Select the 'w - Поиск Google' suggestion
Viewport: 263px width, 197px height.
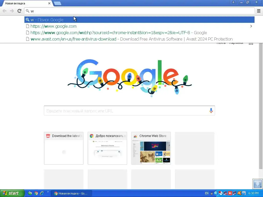point(139,20)
